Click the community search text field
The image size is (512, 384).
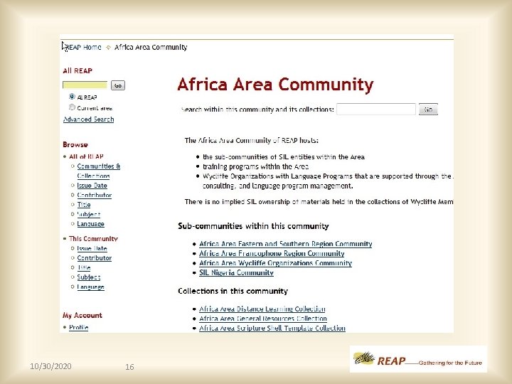click(376, 109)
